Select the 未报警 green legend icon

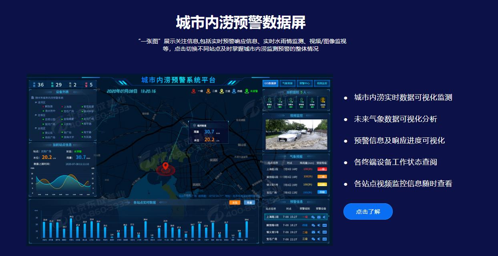(247, 91)
